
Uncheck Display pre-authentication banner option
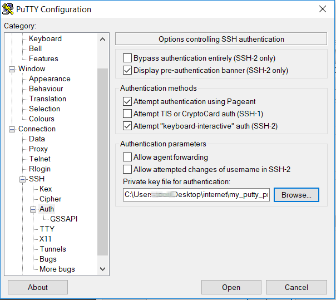point(127,70)
